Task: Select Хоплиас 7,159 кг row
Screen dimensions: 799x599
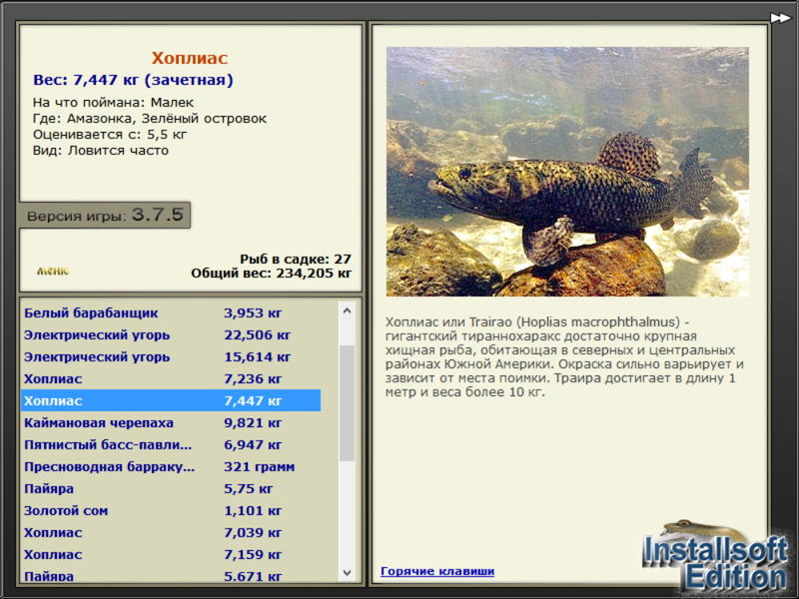Action: 171,554
